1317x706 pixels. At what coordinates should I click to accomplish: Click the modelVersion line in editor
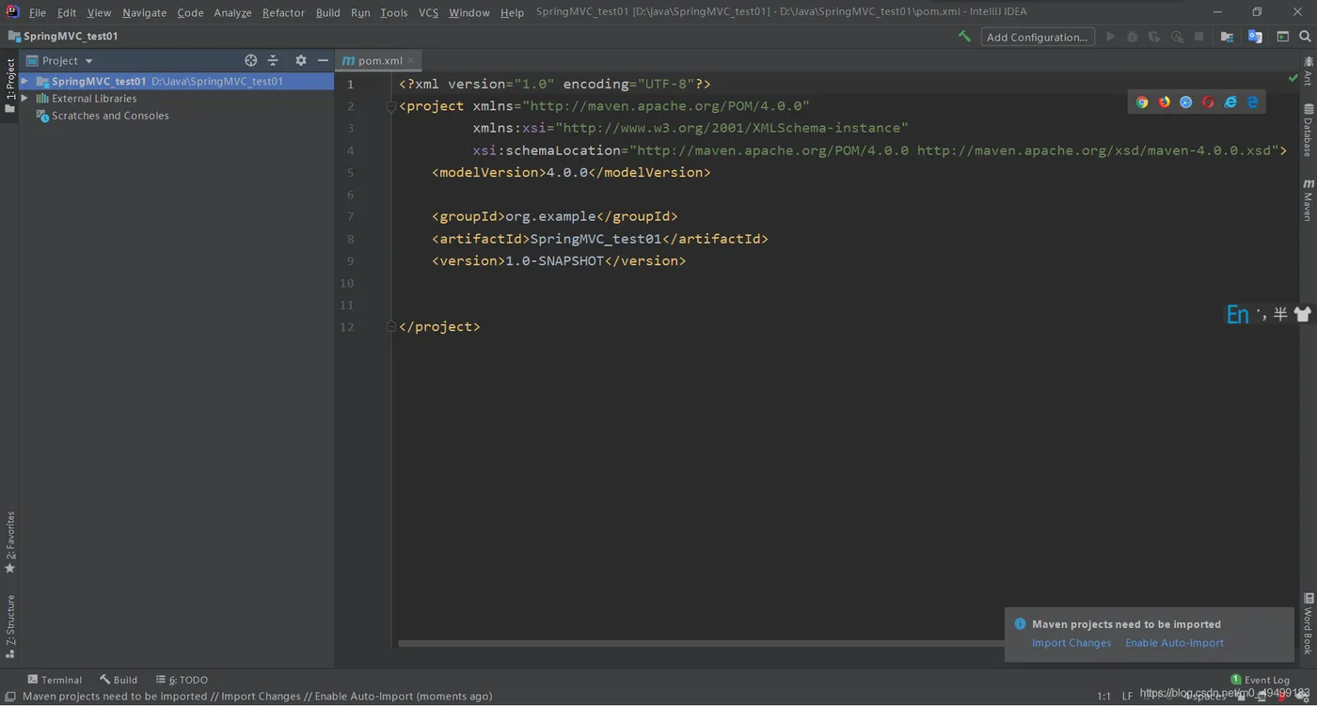tap(571, 173)
